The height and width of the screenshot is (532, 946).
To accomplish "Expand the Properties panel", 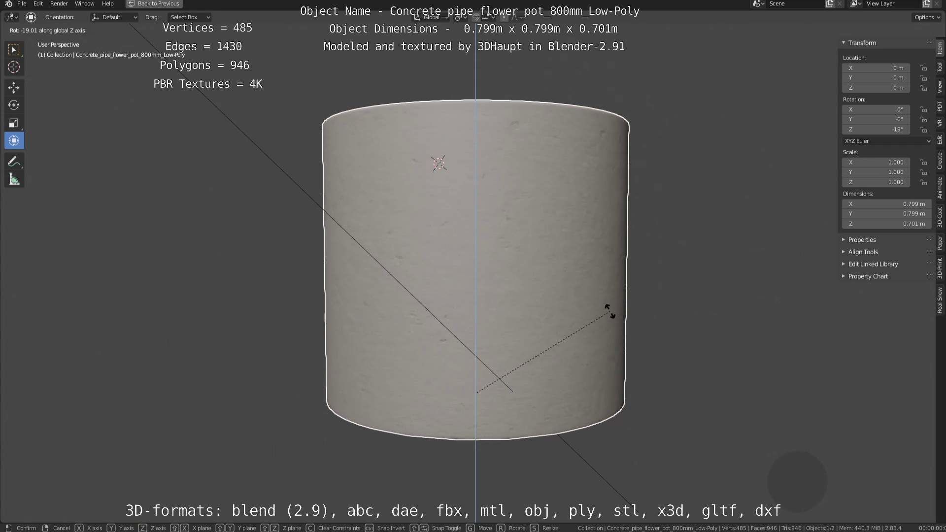I will tap(844, 240).
